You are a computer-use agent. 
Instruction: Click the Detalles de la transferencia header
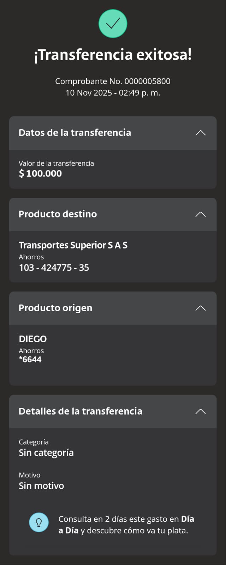tap(81, 411)
